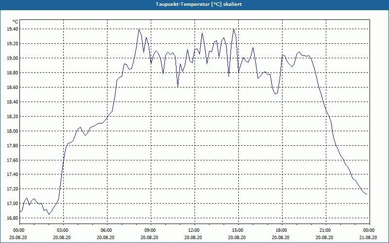Click the curve peak near 08:00
Image resolution: width=389 pixels, height=243 pixels.
(139, 29)
